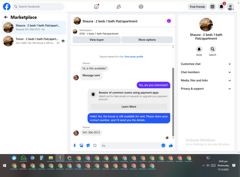
Task: Select the Trevor conversation in list
Action: click(34, 41)
